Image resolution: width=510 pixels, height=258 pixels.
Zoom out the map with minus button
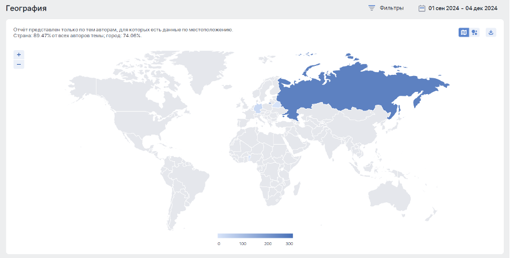click(x=19, y=64)
